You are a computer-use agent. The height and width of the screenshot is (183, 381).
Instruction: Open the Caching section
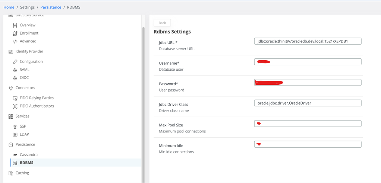click(22, 173)
